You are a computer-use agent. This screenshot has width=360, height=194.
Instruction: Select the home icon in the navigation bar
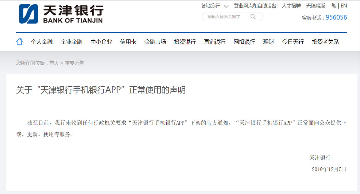point(19,41)
